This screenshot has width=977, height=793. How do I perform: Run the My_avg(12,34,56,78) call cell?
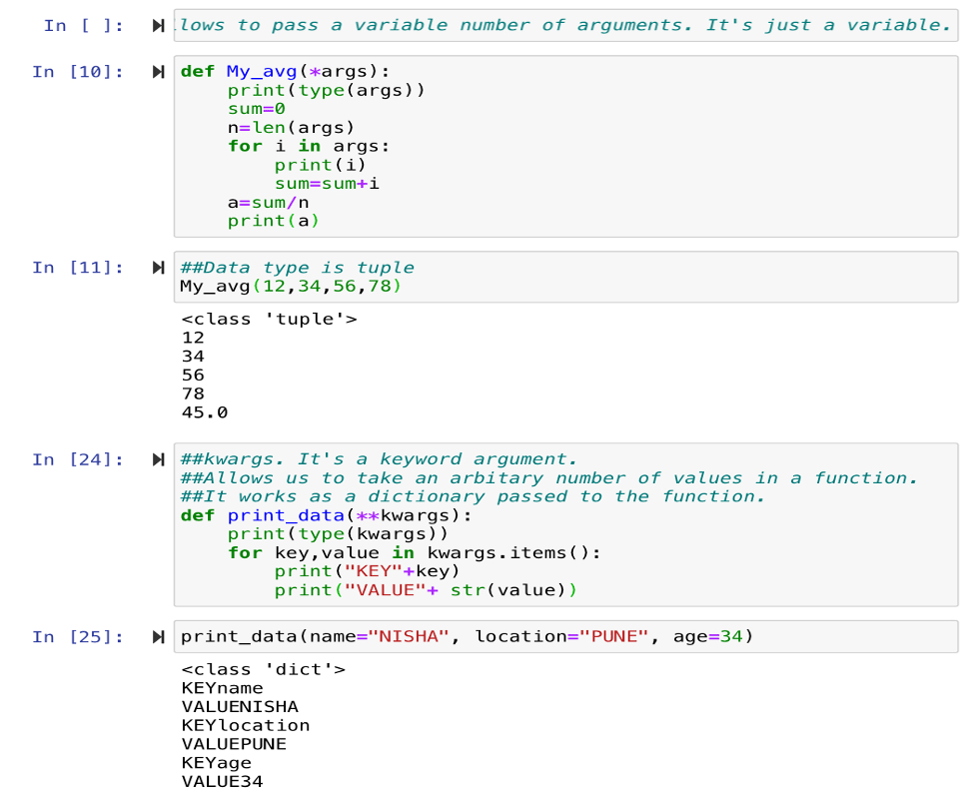click(158, 268)
